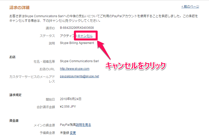Click the PayPal残高 funding source text
This screenshot has width=209, height=140.
point(68,125)
